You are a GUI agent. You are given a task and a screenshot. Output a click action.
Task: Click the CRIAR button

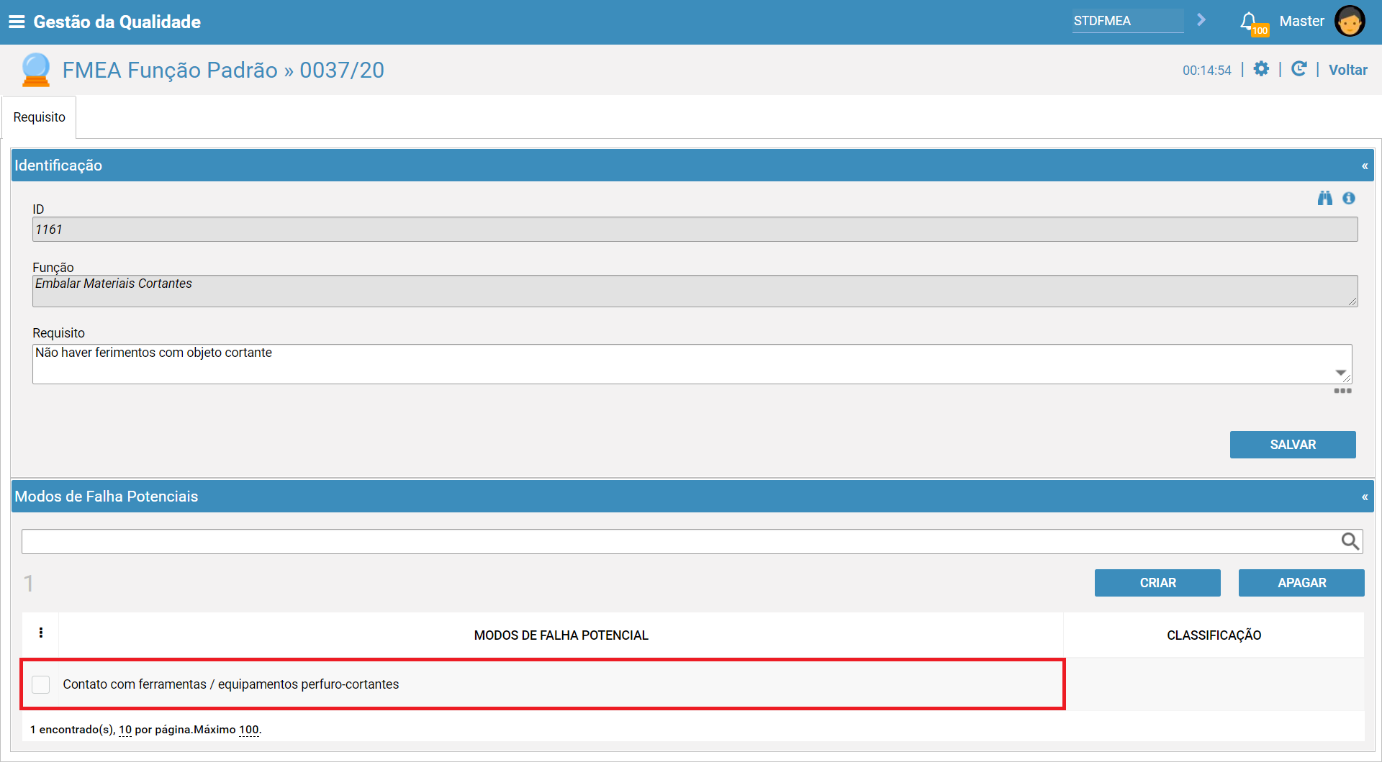point(1157,583)
